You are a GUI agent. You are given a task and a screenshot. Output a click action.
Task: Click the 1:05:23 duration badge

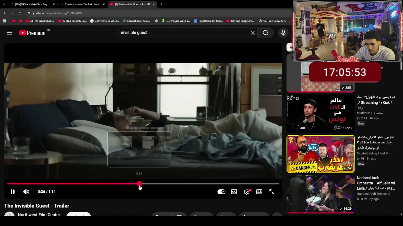click(346, 128)
